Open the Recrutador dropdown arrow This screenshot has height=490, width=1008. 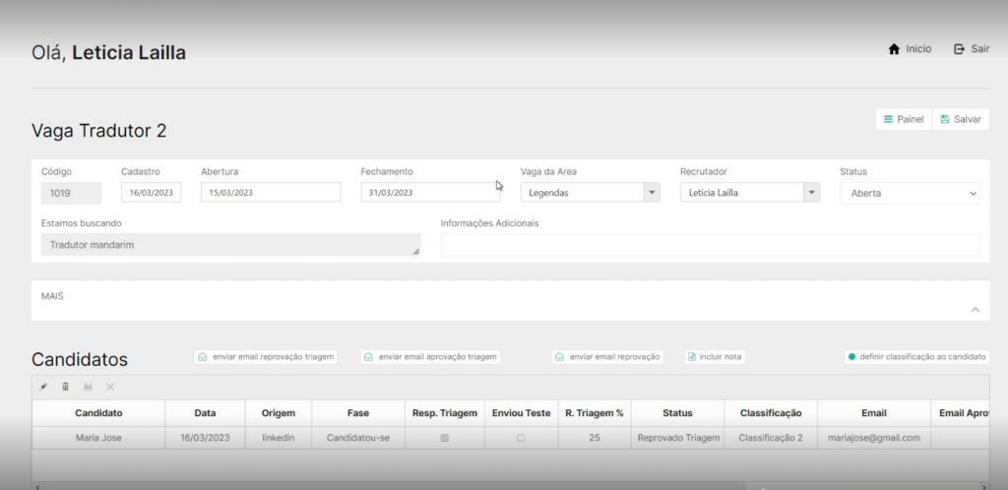[x=811, y=193]
